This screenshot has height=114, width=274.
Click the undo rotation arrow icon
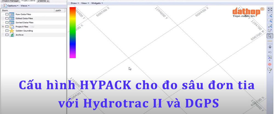(x=270, y=52)
